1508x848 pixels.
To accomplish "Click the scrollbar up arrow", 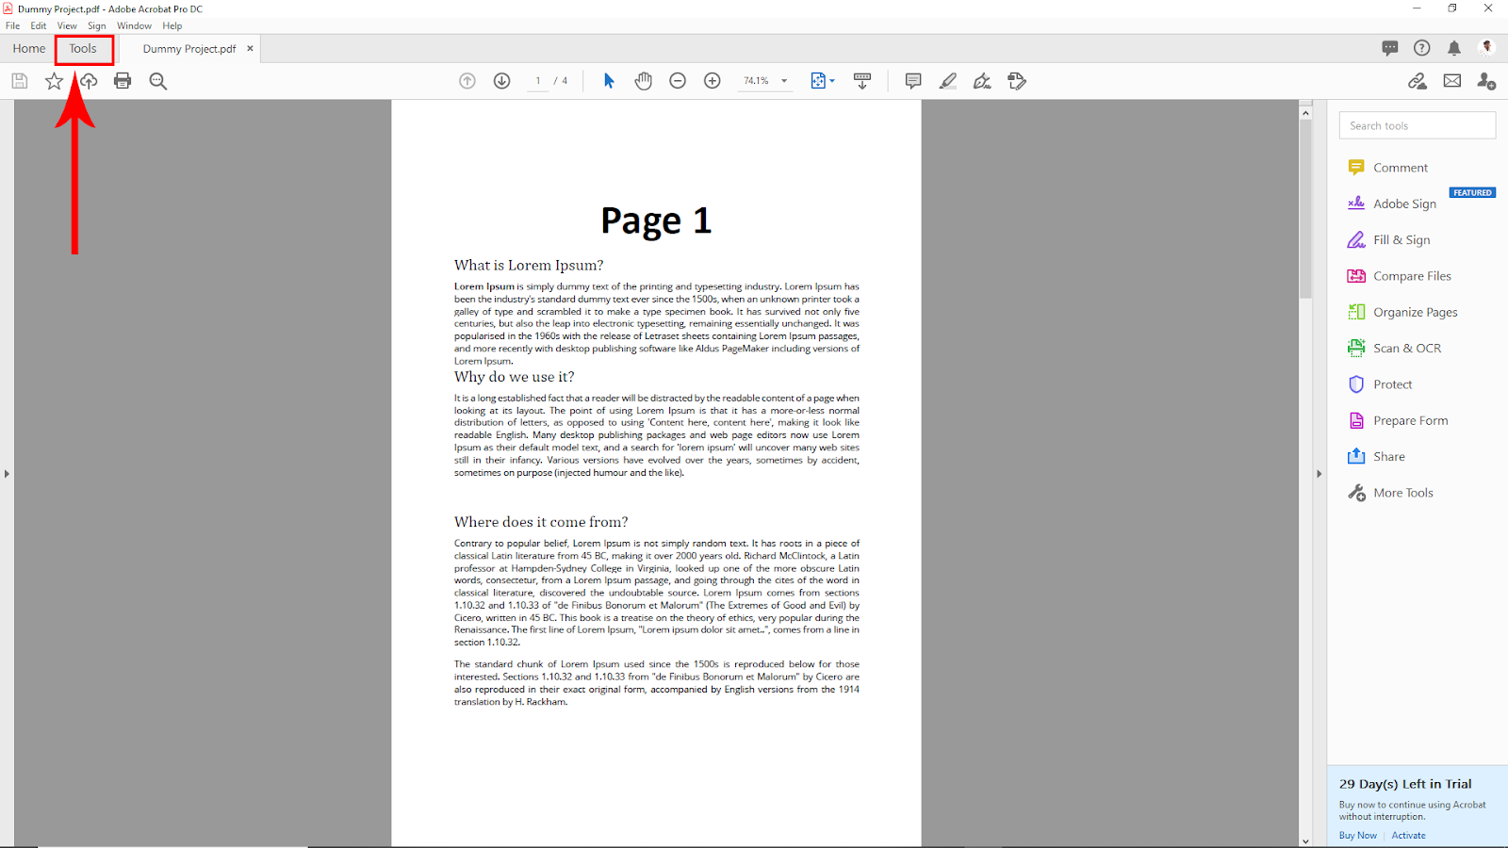I will click(1305, 113).
